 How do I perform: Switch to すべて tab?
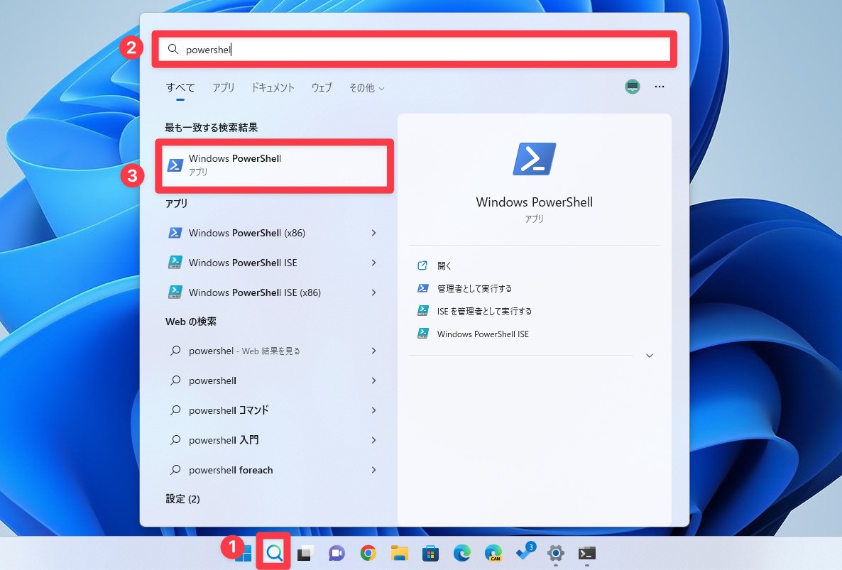tap(180, 87)
